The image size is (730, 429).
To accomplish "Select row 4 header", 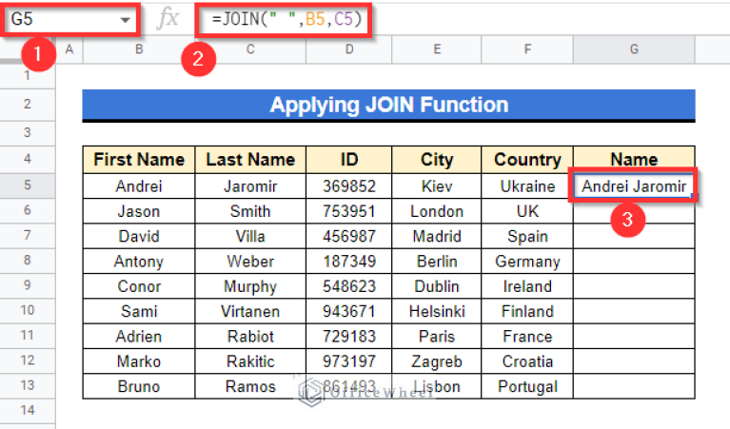I will coord(28,159).
